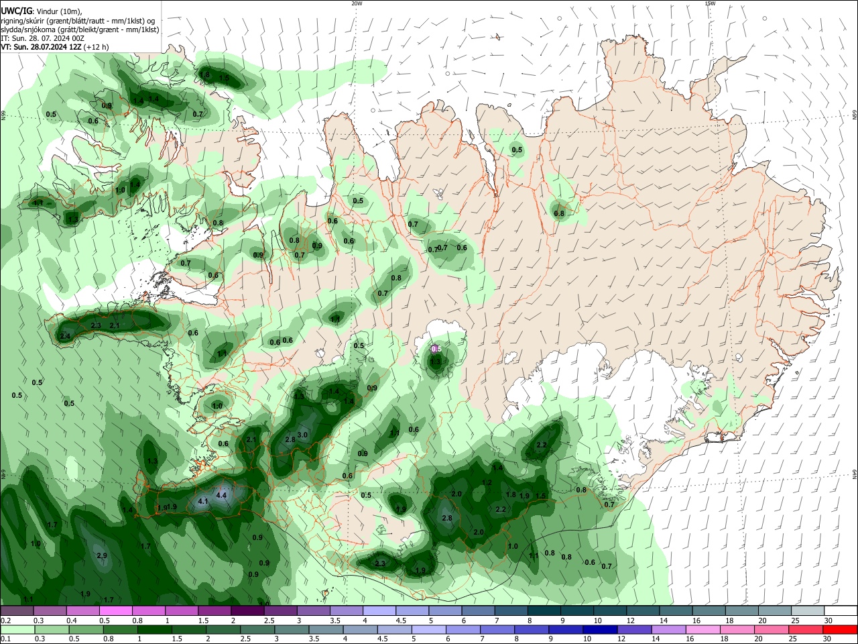Click the '20W' longitude label
Image resolution: width=858 pixels, height=644 pixels.
click(x=357, y=3)
